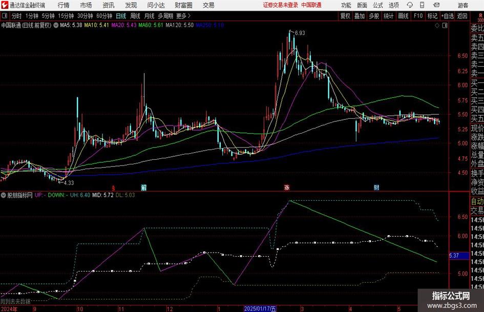This screenshot has width=484, height=312.
Task: Open the 问小达 menu
Action: [x=156, y=5]
